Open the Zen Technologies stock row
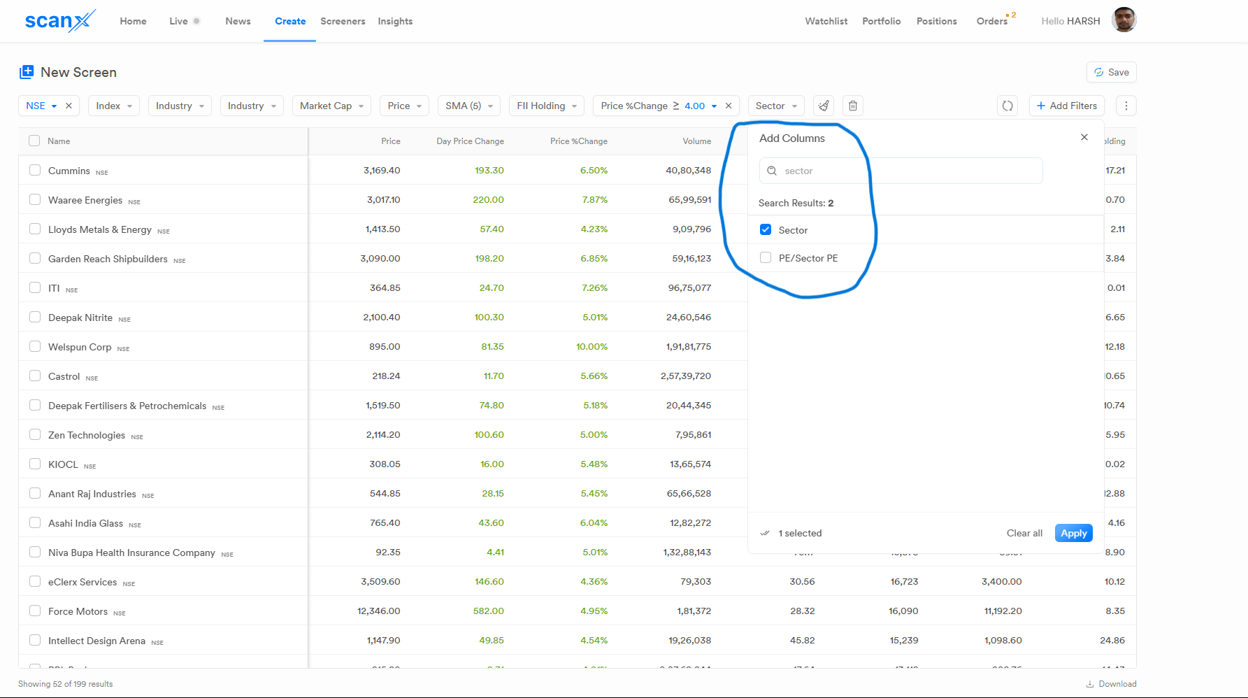This screenshot has height=698, width=1248. 87,435
